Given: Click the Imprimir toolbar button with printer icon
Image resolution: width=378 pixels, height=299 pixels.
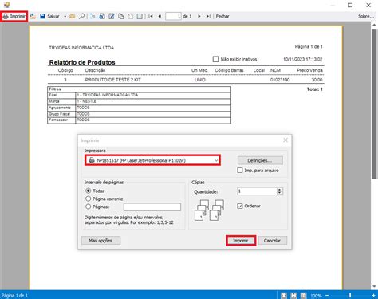Looking at the screenshot, I should 14,16.
